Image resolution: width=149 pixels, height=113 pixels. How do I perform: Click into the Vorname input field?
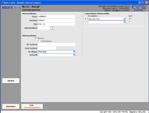click(x=56, y=20)
